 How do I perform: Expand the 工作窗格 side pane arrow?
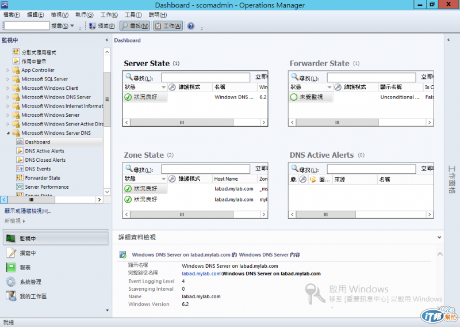pyautogui.click(x=448, y=40)
